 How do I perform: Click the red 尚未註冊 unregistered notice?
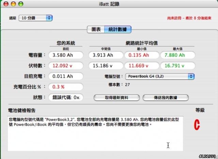(x=189, y=18)
